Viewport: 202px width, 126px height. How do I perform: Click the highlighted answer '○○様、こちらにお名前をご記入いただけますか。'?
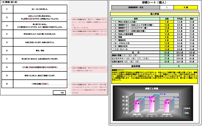click(40, 67)
